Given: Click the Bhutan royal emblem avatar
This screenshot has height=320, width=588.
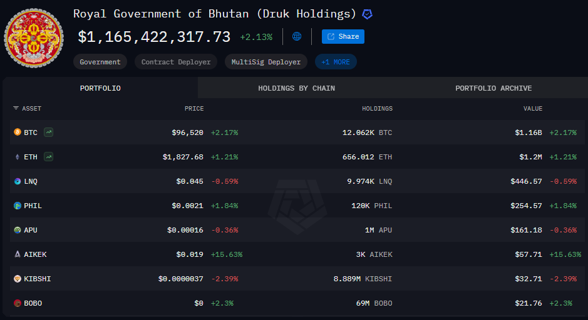Looking at the screenshot, I should [x=34, y=37].
